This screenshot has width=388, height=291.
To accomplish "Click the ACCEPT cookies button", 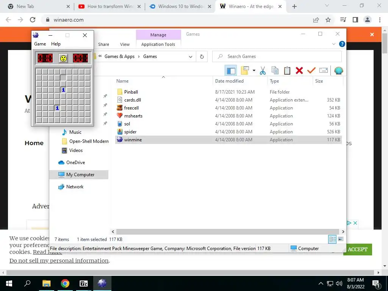I will (x=358, y=249).
